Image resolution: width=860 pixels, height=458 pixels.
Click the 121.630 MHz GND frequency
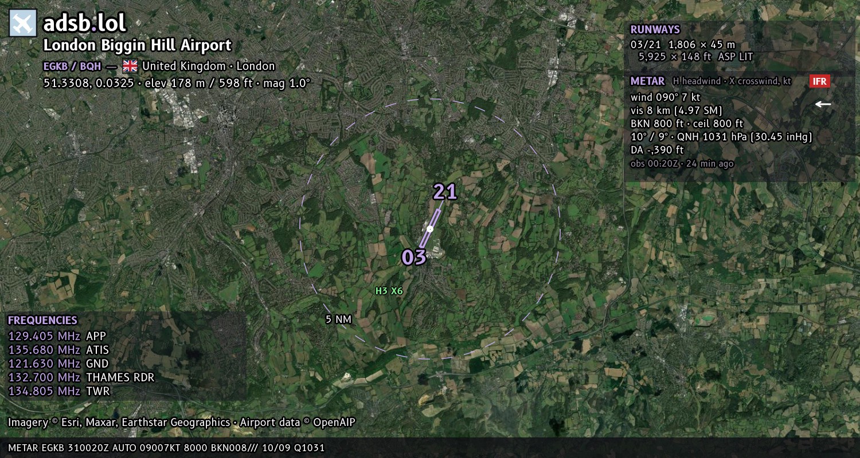click(58, 364)
